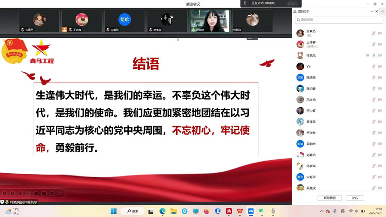386x217 pixels.
Task: Toggle microphone for member 古素乃
Action: click(x=374, y=33)
